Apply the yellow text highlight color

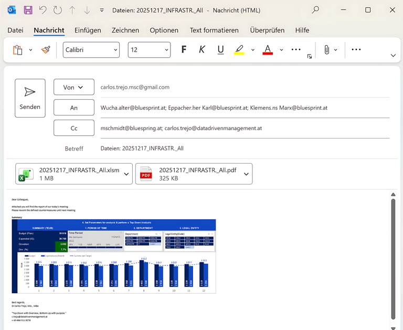click(x=239, y=50)
